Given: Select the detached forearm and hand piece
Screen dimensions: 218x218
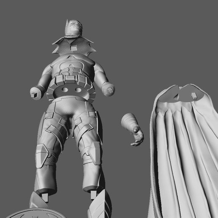Looking at the screenshot, I should click(x=132, y=130).
